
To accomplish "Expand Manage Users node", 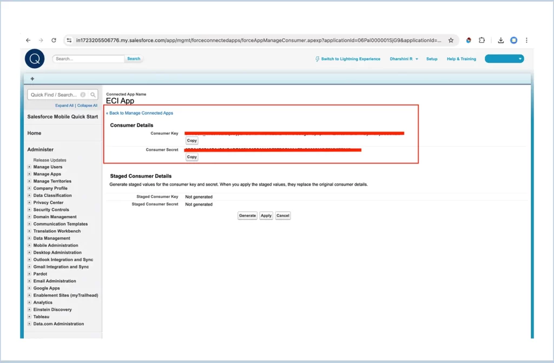I will click(x=29, y=167).
